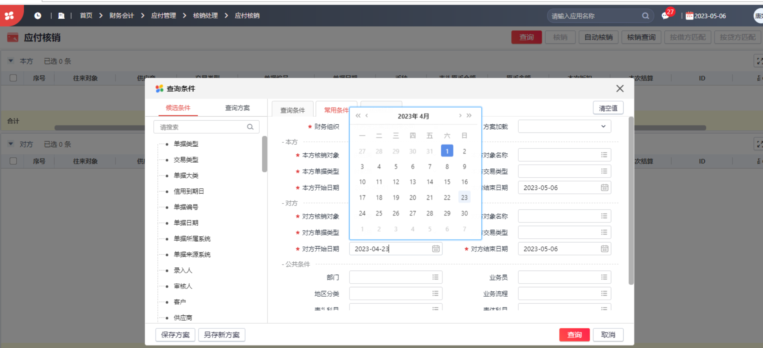Click 应付管理 in breadcrumb

(164, 15)
